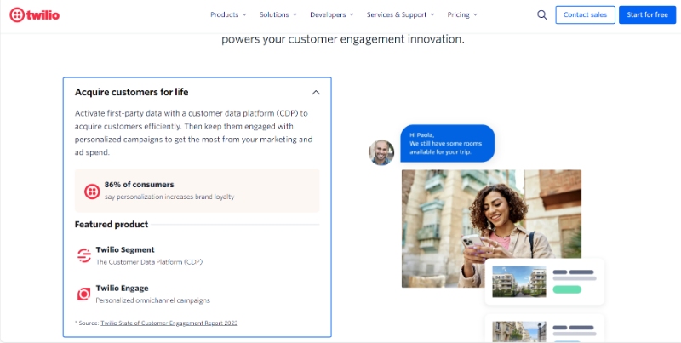
Task: Expand the Products dropdown menu
Action: [228, 14]
